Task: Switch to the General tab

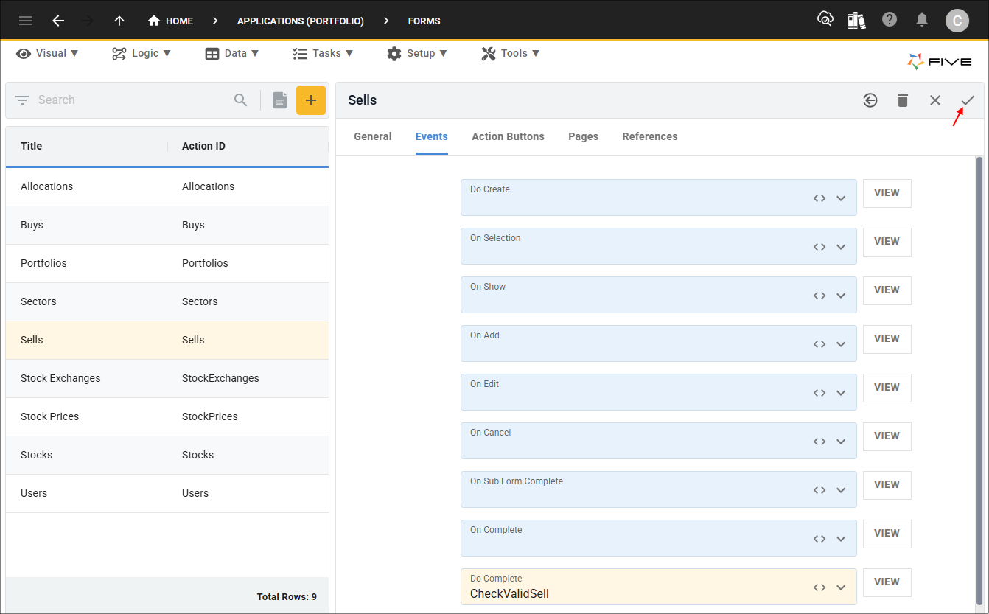Action: click(373, 136)
